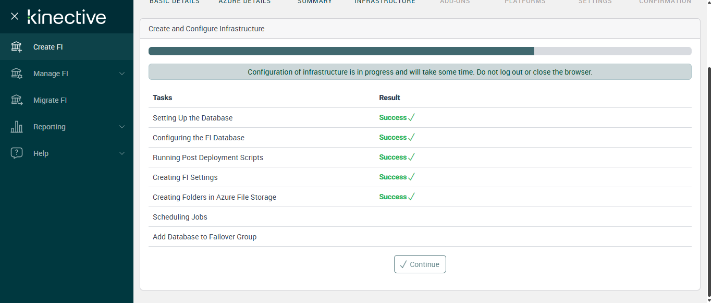Open the Create FI menu item
Screen dimensions: 712x303
[x=48, y=47]
